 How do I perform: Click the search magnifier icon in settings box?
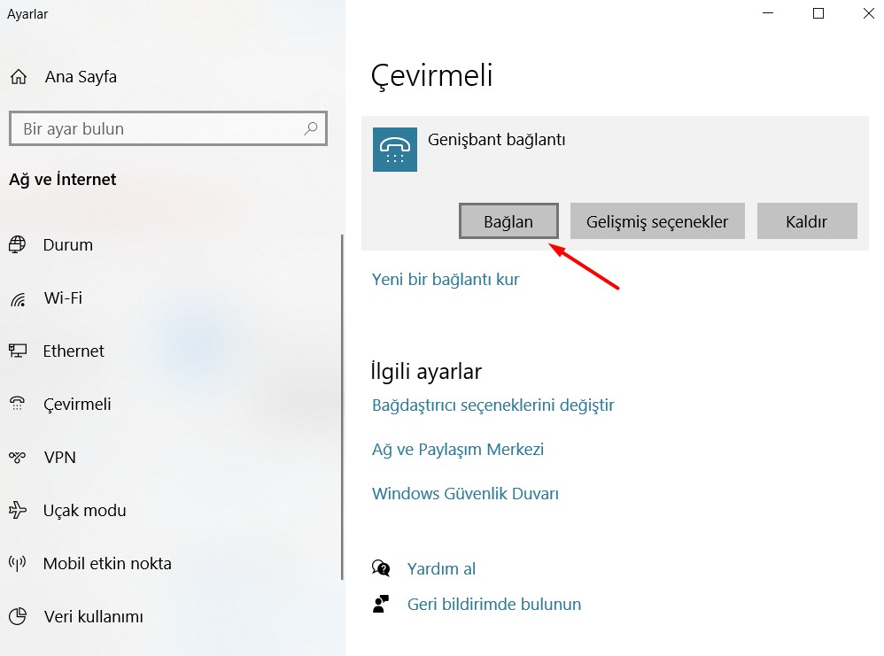311,128
